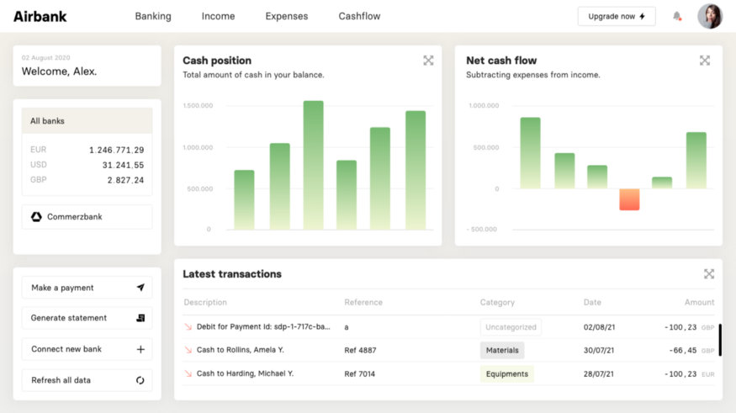Click the GBP balance 2.827,24

[125, 180]
